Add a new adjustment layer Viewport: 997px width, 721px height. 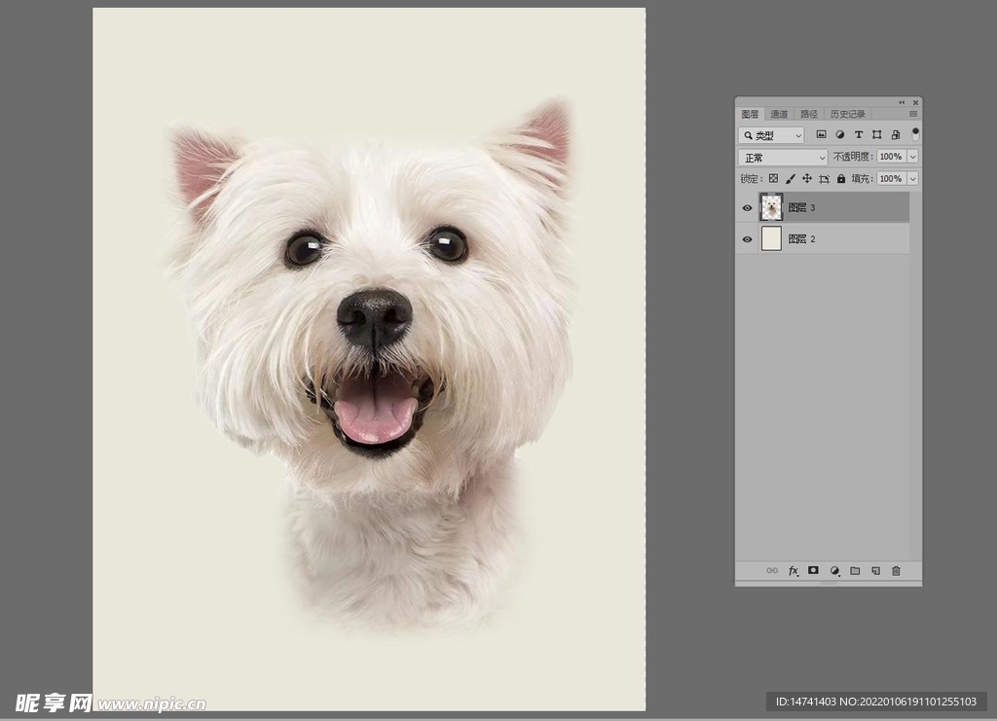tap(834, 571)
